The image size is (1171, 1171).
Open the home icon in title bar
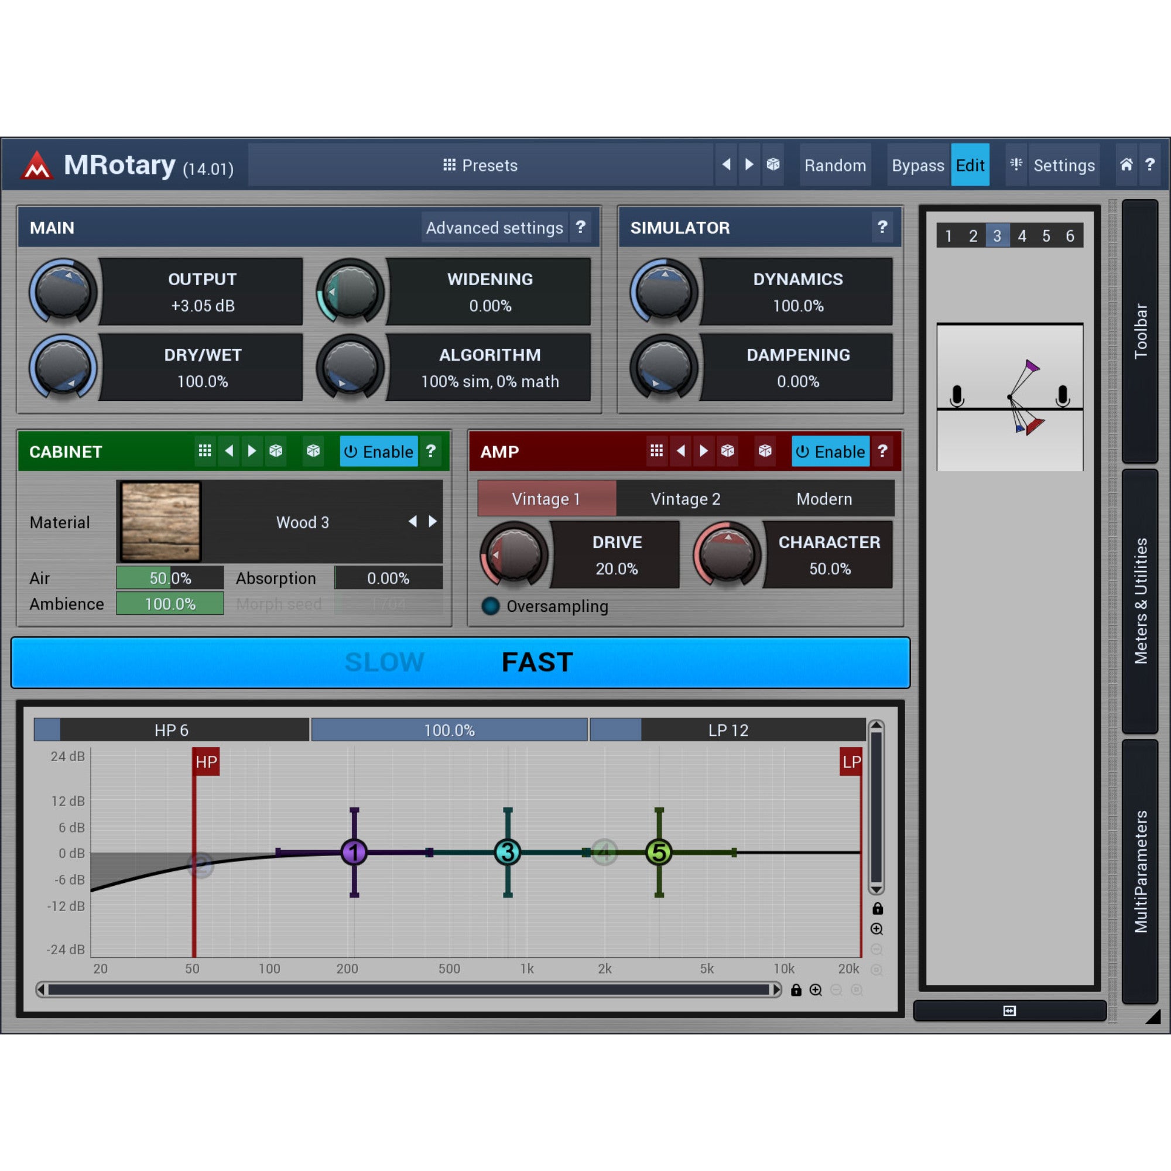click(x=1125, y=165)
